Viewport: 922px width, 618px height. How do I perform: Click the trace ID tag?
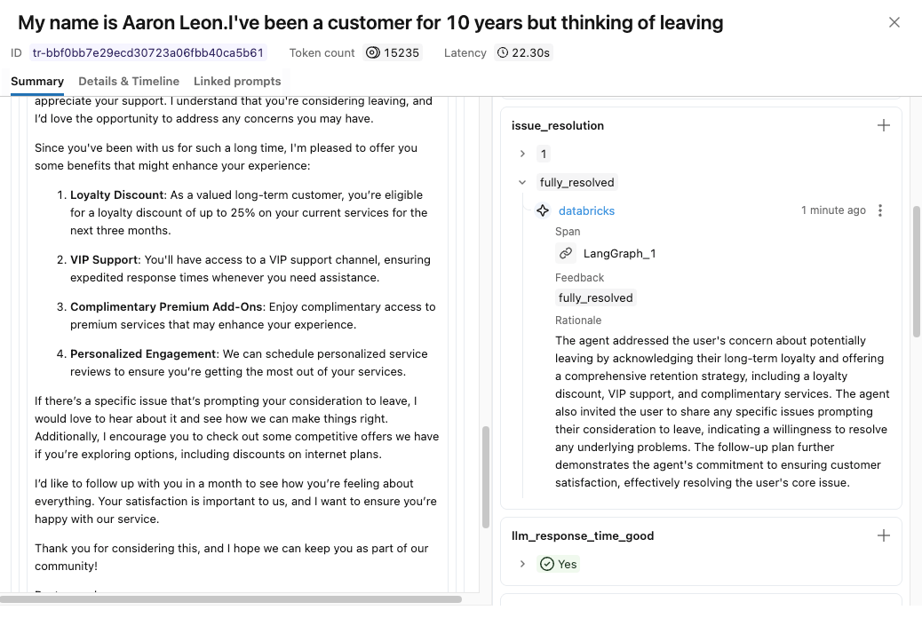(x=148, y=53)
